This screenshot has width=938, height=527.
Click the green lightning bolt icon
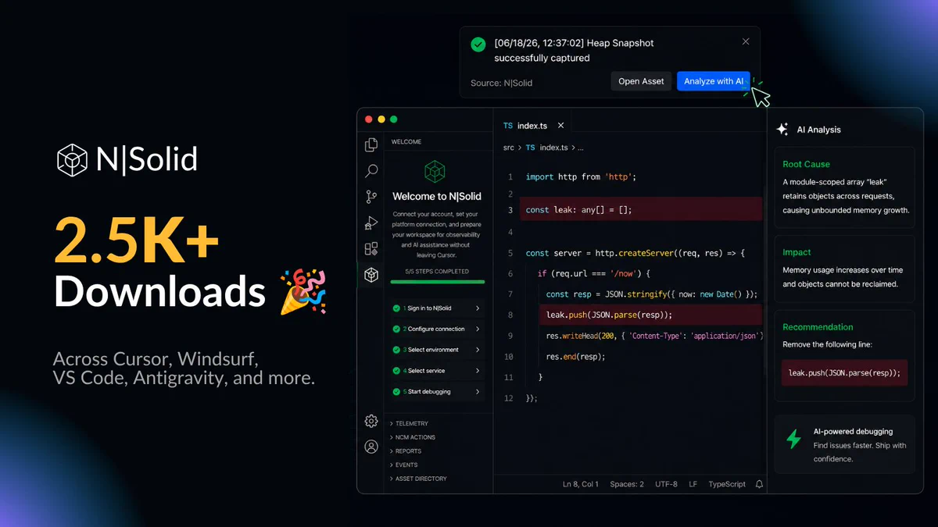coord(793,439)
